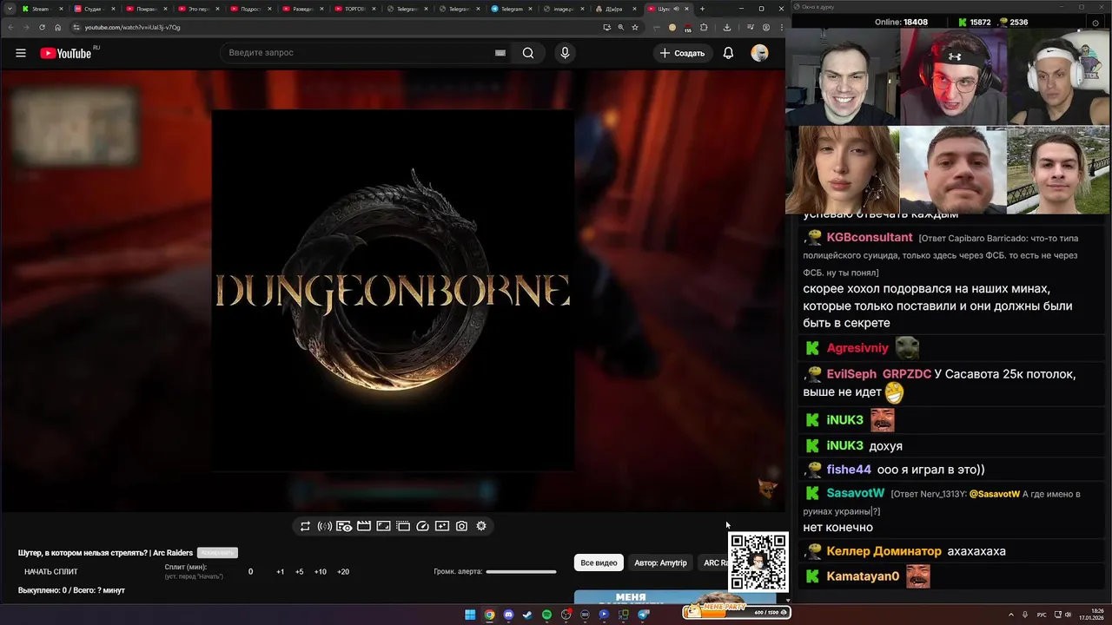Click the YouTube search magnifier button
Viewport: 1112px width, 625px height.
pyautogui.click(x=528, y=53)
